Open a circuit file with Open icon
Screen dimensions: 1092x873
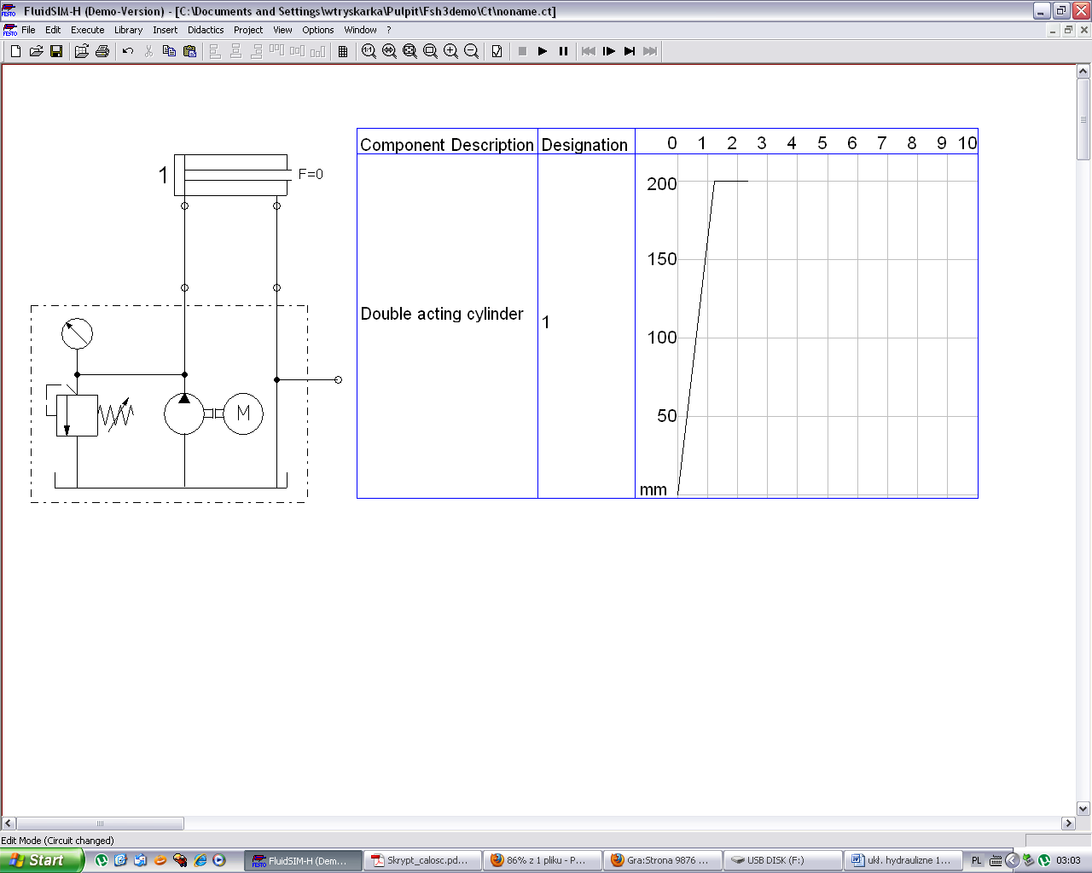click(36, 51)
